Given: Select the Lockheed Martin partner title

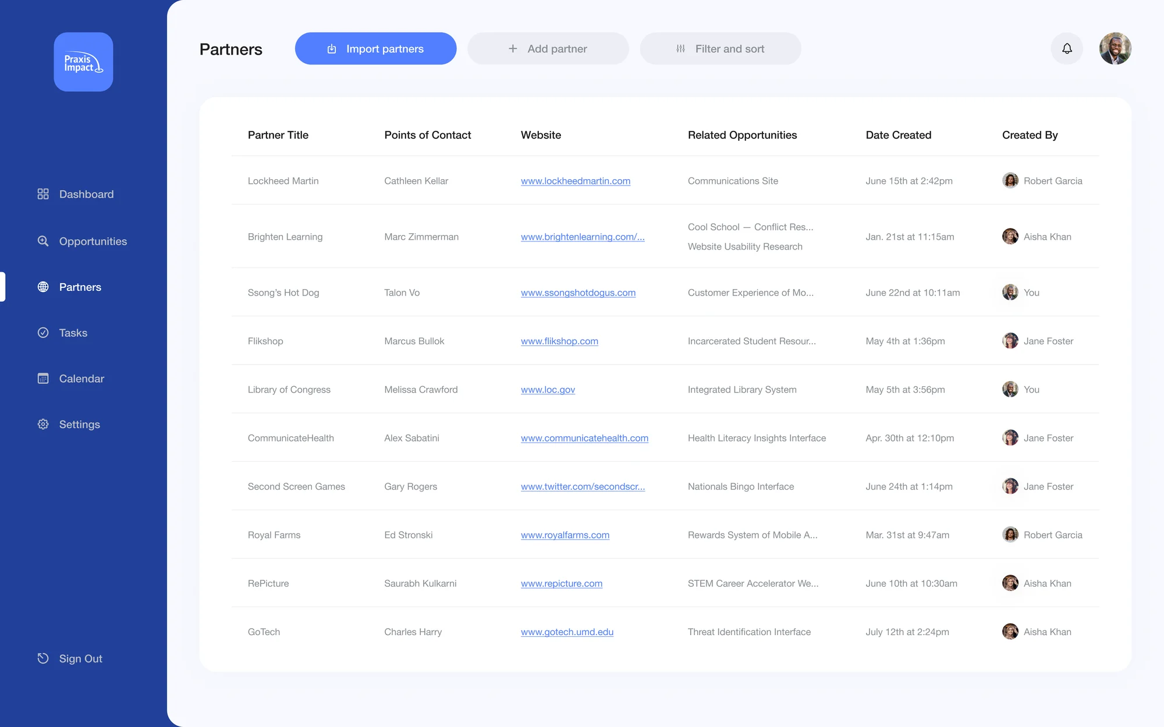Looking at the screenshot, I should (283, 181).
